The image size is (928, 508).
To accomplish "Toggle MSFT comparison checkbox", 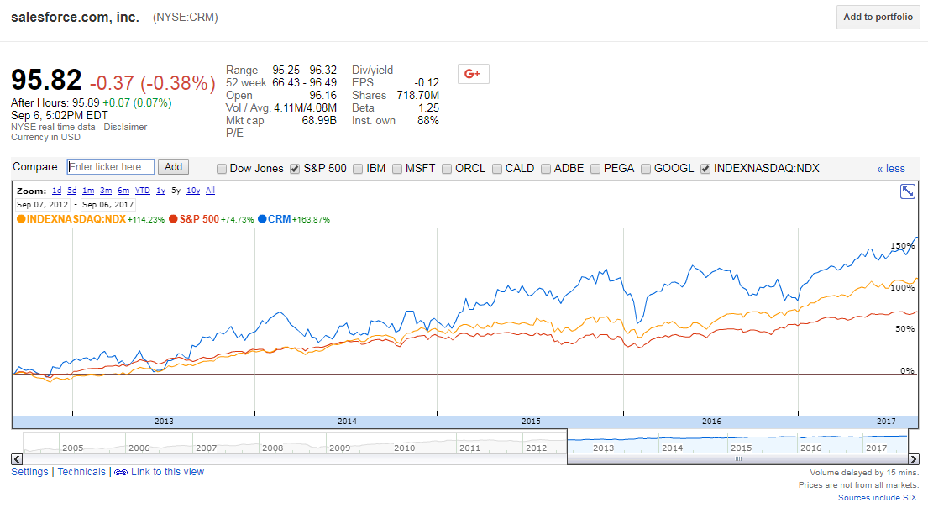I will pyautogui.click(x=397, y=169).
